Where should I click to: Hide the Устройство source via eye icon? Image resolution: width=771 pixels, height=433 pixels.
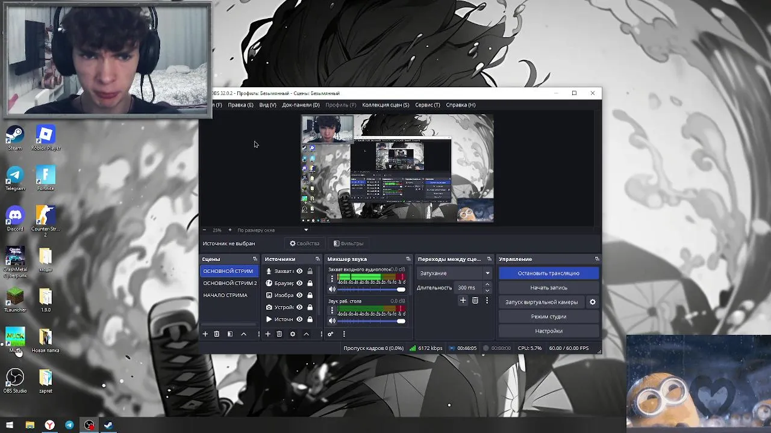(x=299, y=307)
